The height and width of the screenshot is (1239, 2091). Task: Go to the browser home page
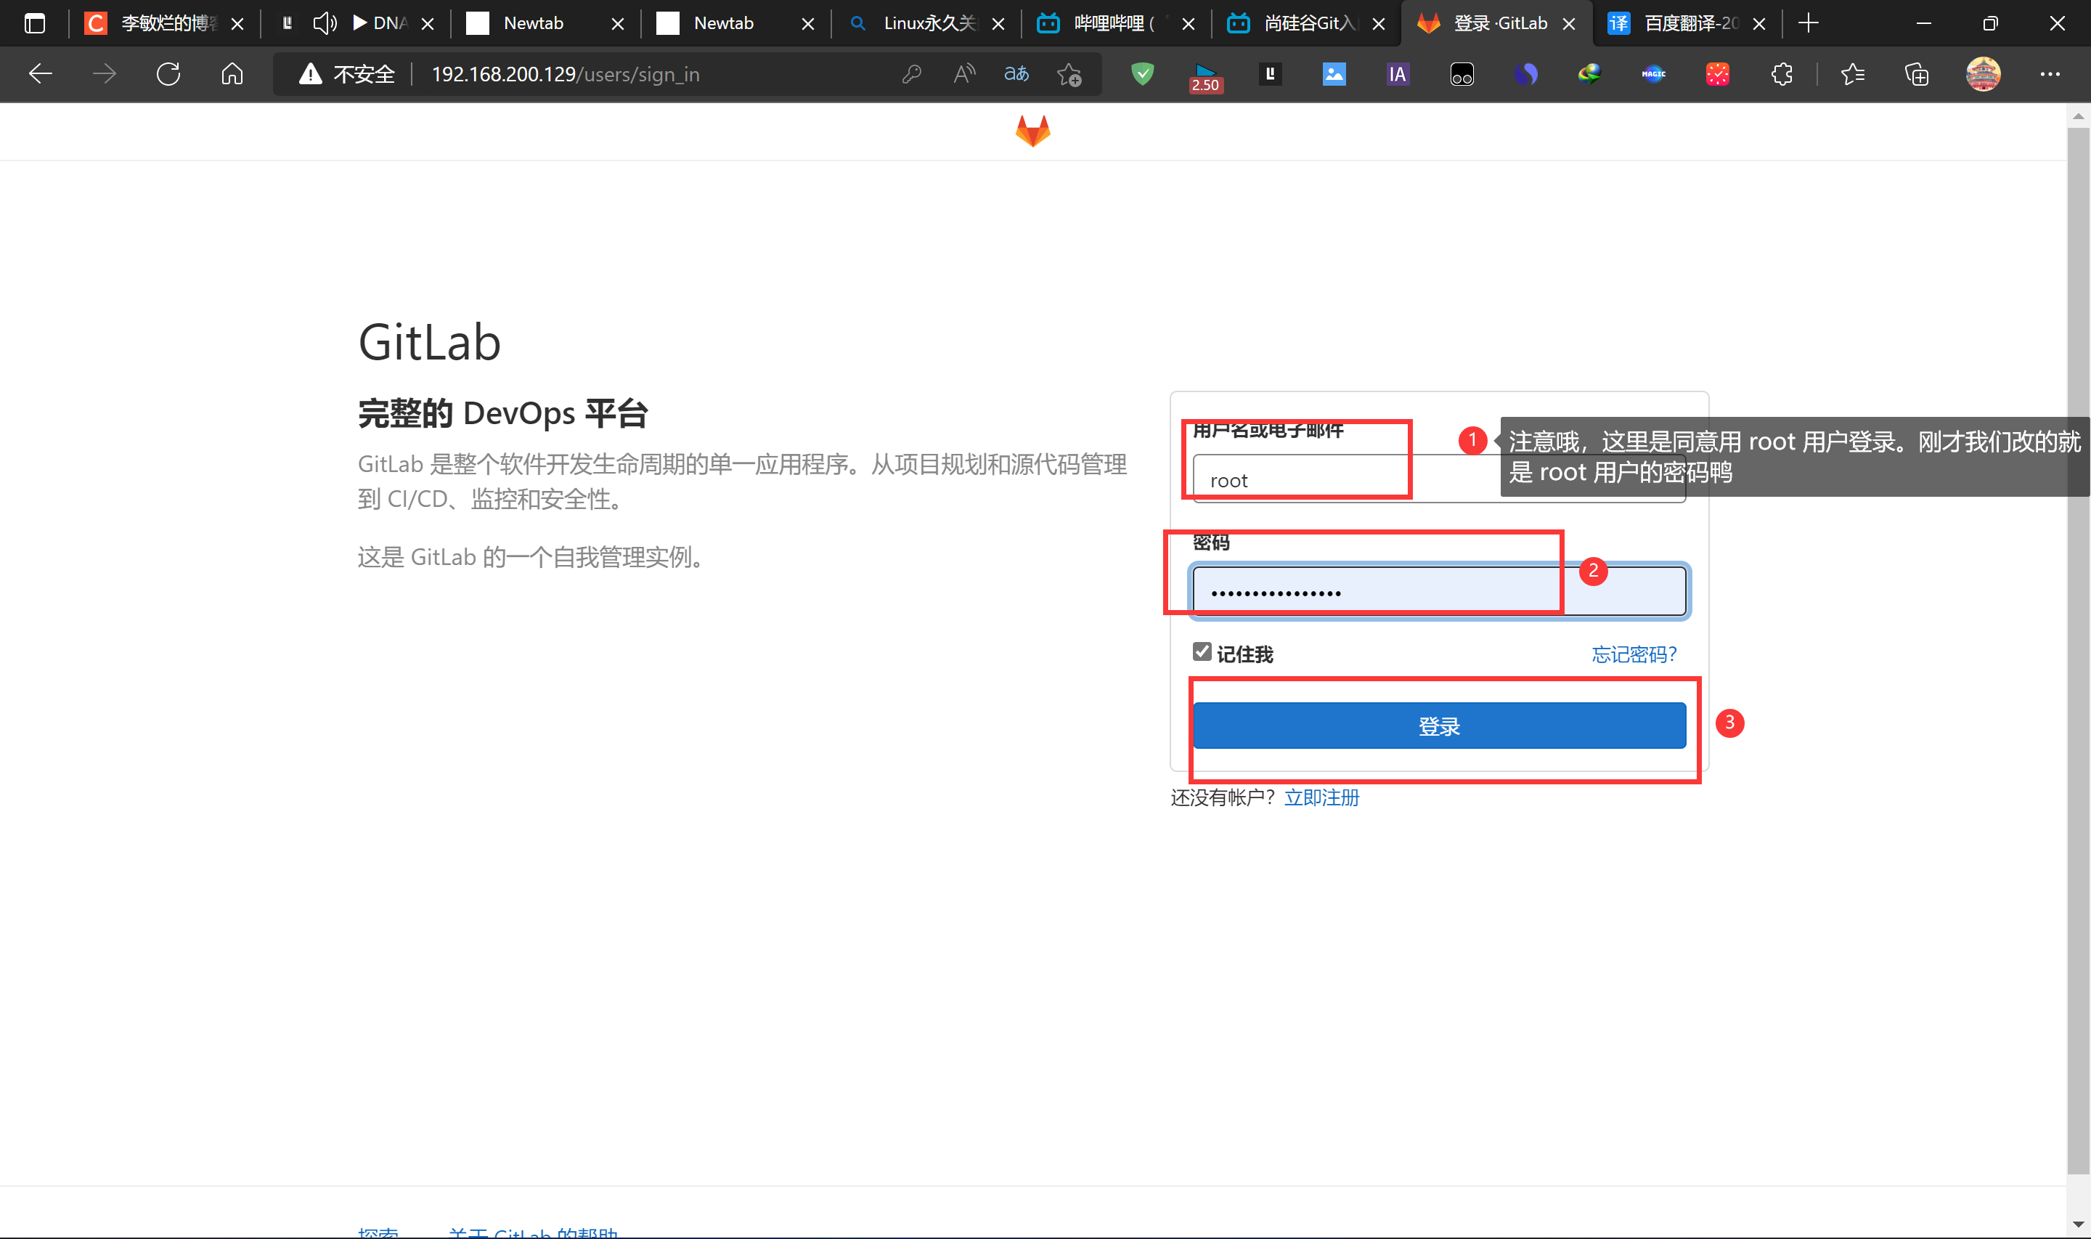[232, 74]
